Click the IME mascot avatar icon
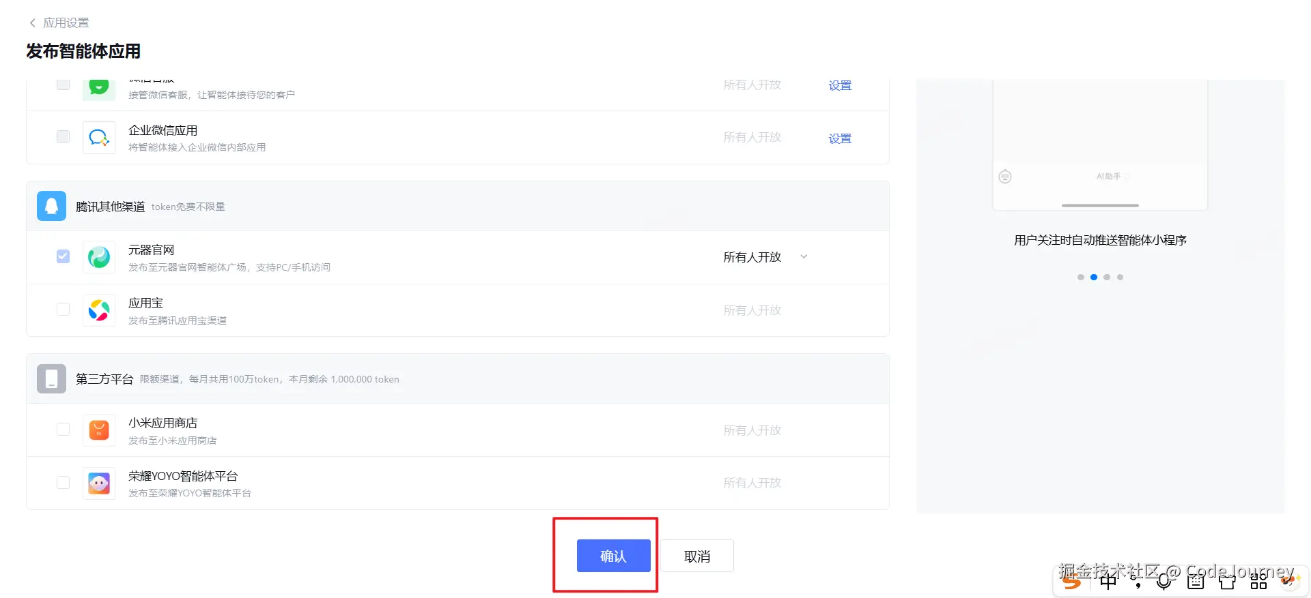 click(x=1290, y=580)
